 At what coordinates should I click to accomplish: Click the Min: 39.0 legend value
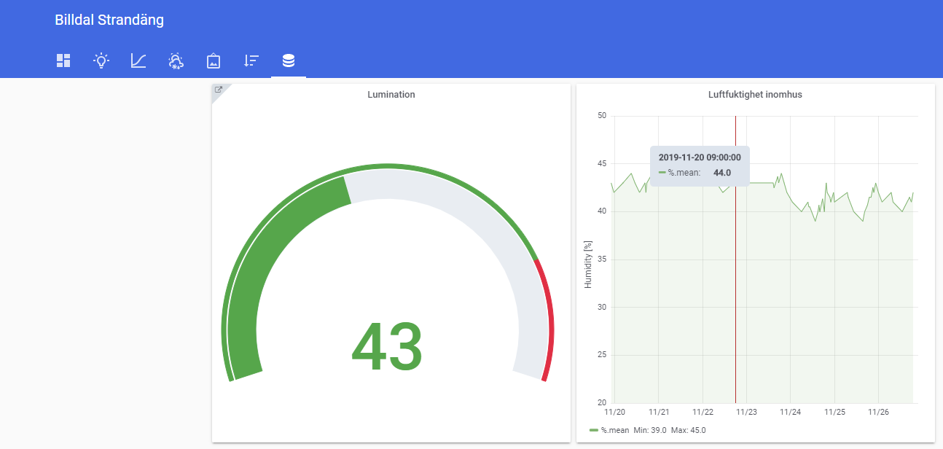tap(650, 430)
